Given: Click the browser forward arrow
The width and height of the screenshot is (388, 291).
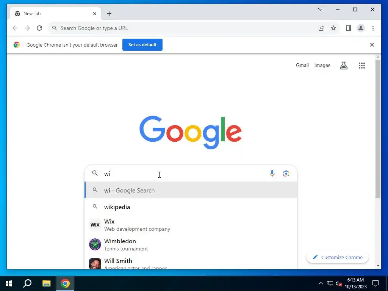Looking at the screenshot, I should tap(27, 28).
